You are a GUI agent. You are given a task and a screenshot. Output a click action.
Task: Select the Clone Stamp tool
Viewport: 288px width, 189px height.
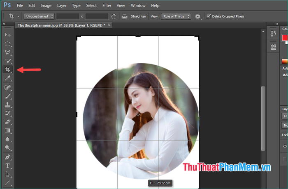click(7, 105)
